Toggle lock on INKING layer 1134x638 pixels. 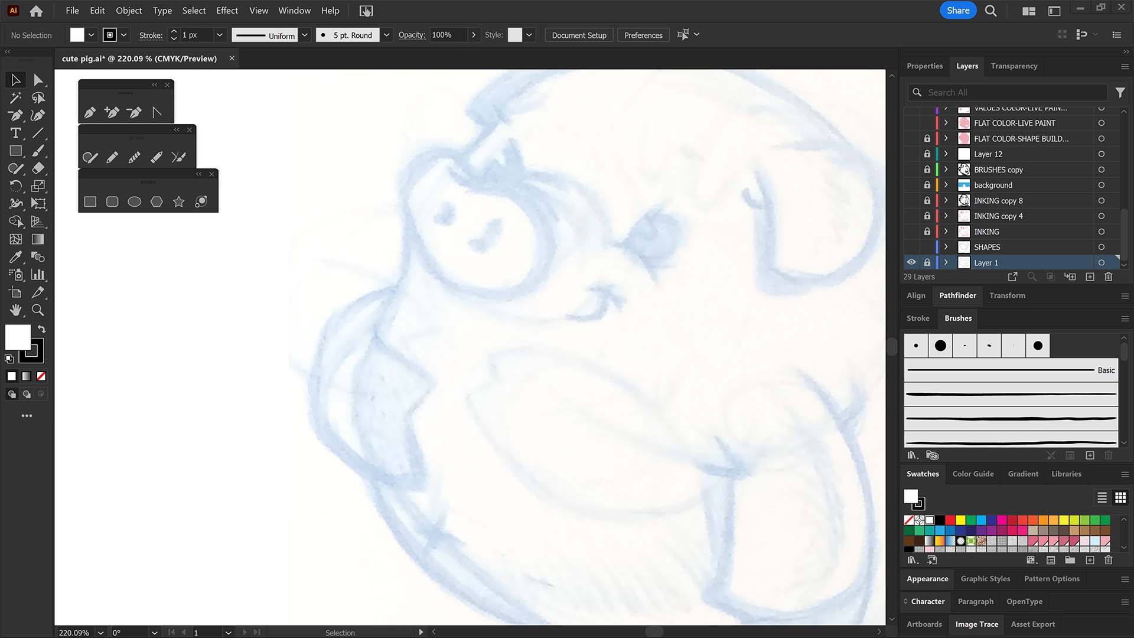[x=927, y=232]
